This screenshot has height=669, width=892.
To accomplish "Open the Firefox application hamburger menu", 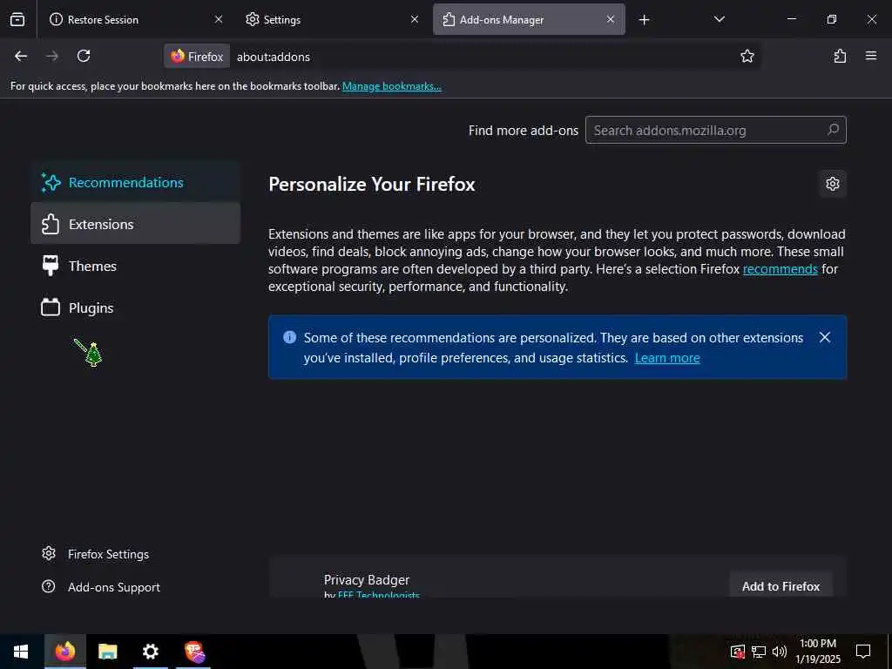I will pos(871,56).
